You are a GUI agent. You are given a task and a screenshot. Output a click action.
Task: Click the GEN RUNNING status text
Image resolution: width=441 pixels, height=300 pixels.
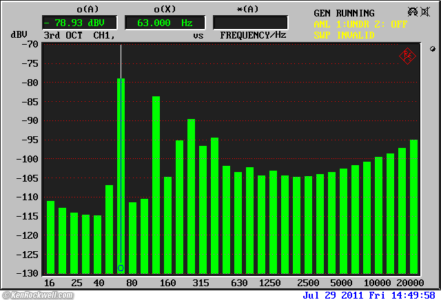(x=344, y=13)
